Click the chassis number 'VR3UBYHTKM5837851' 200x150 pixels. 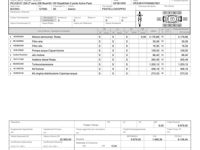tap(146, 3)
